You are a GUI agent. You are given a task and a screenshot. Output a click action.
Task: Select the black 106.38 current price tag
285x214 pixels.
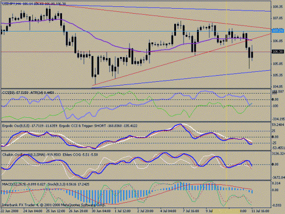(278, 52)
